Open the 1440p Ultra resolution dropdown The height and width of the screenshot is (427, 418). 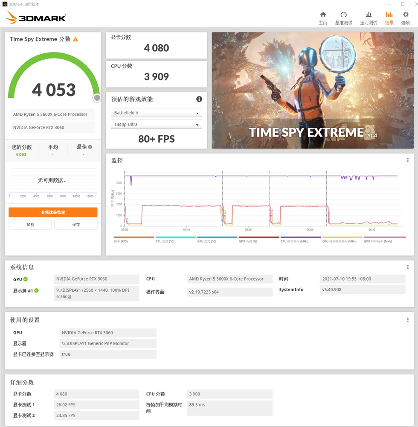[157, 124]
